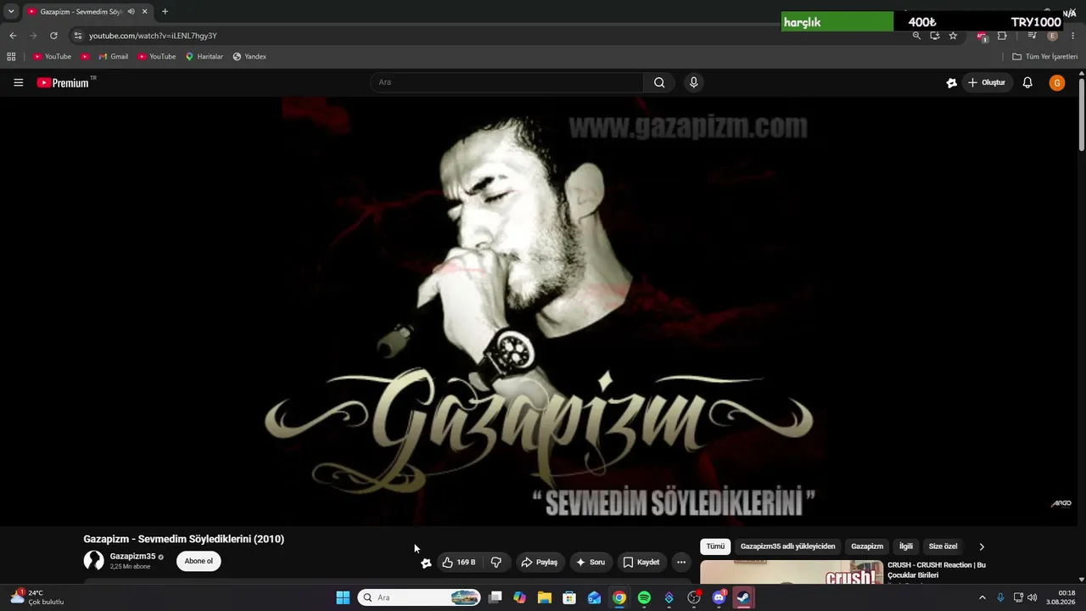This screenshot has height=611, width=1086.
Task: Open Tüm Yer İşaretleri bookmarks folder
Action: (x=1044, y=57)
